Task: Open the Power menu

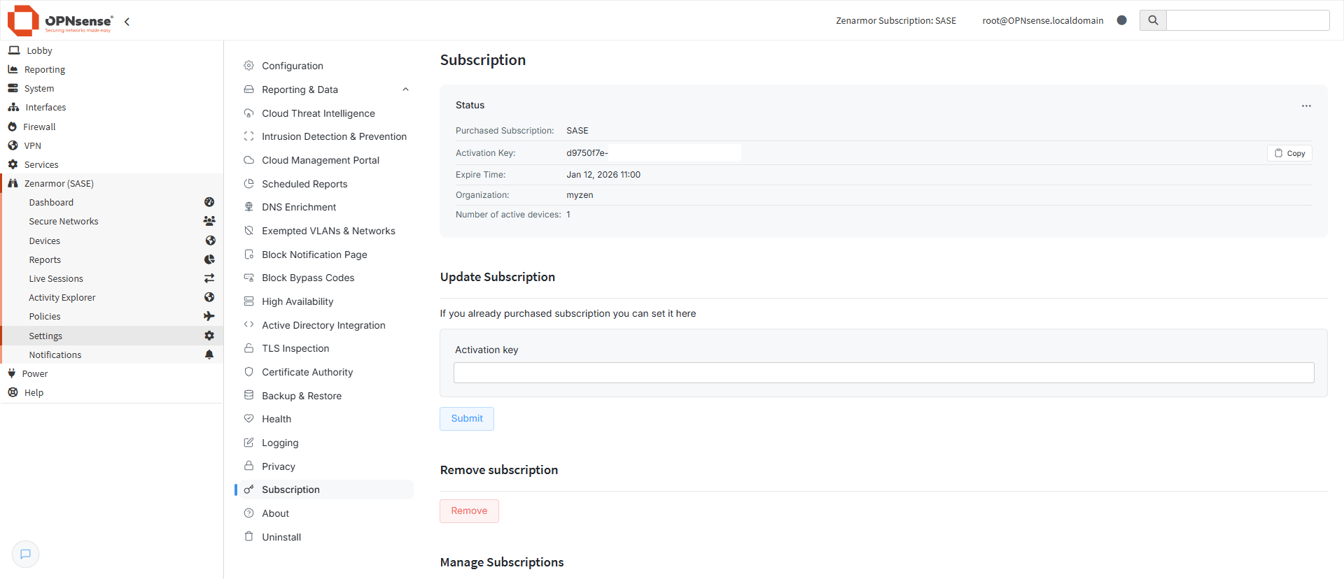Action: [35, 373]
